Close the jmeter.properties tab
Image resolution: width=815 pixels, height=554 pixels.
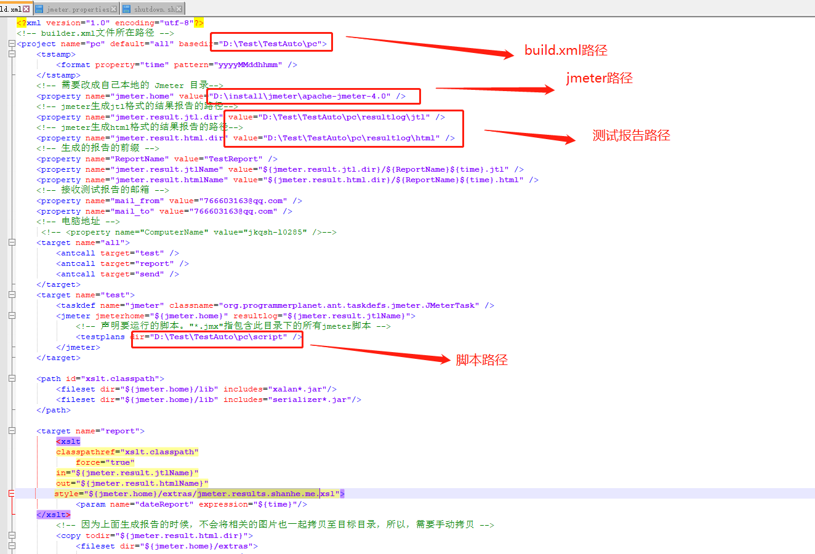coord(113,9)
